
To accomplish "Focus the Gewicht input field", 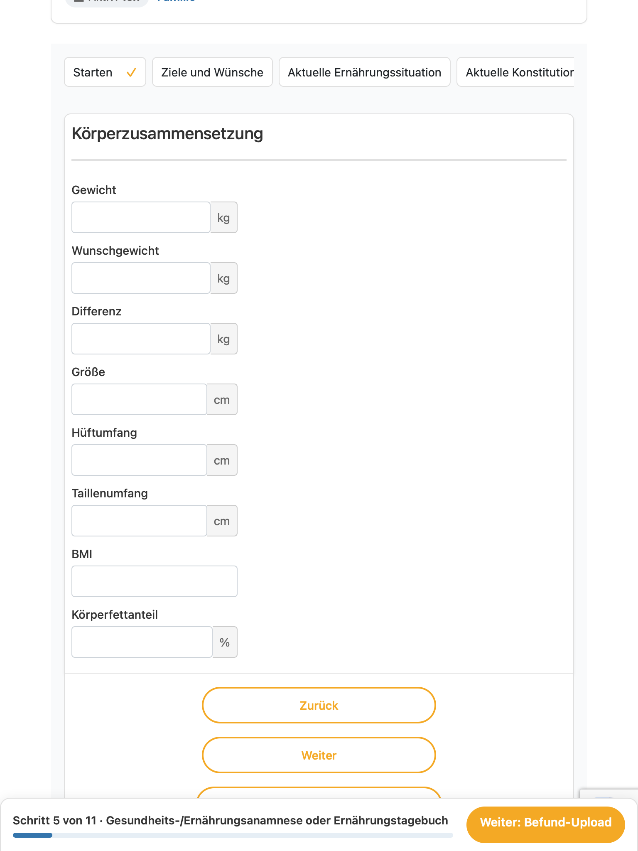I will click(x=141, y=217).
